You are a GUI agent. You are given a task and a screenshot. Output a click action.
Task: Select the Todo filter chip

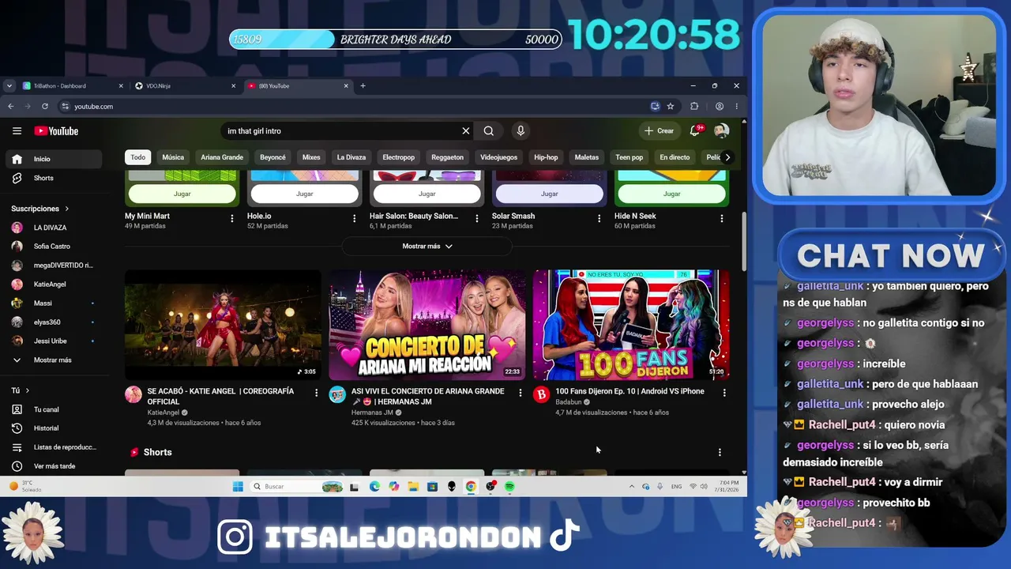[138, 157]
